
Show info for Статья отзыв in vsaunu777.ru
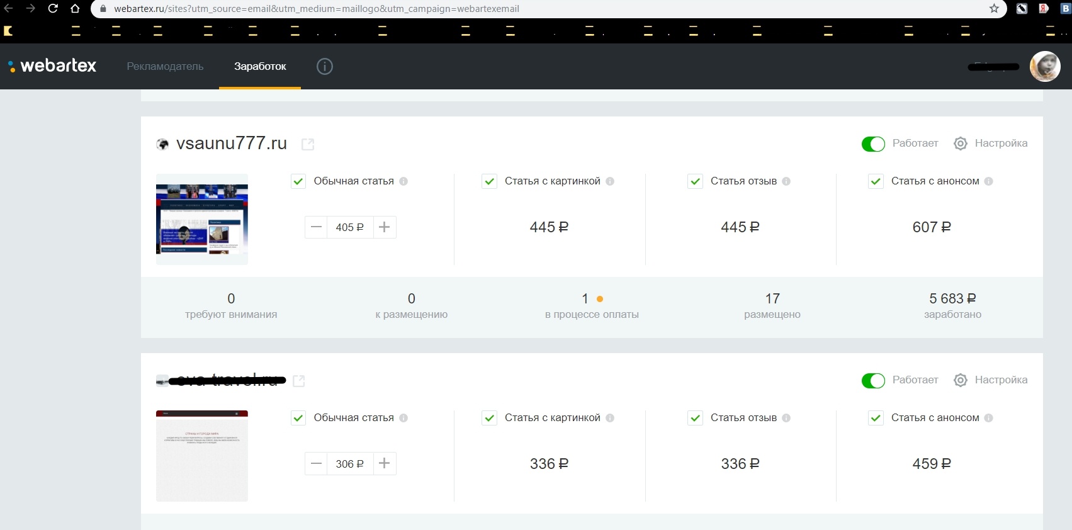786,181
